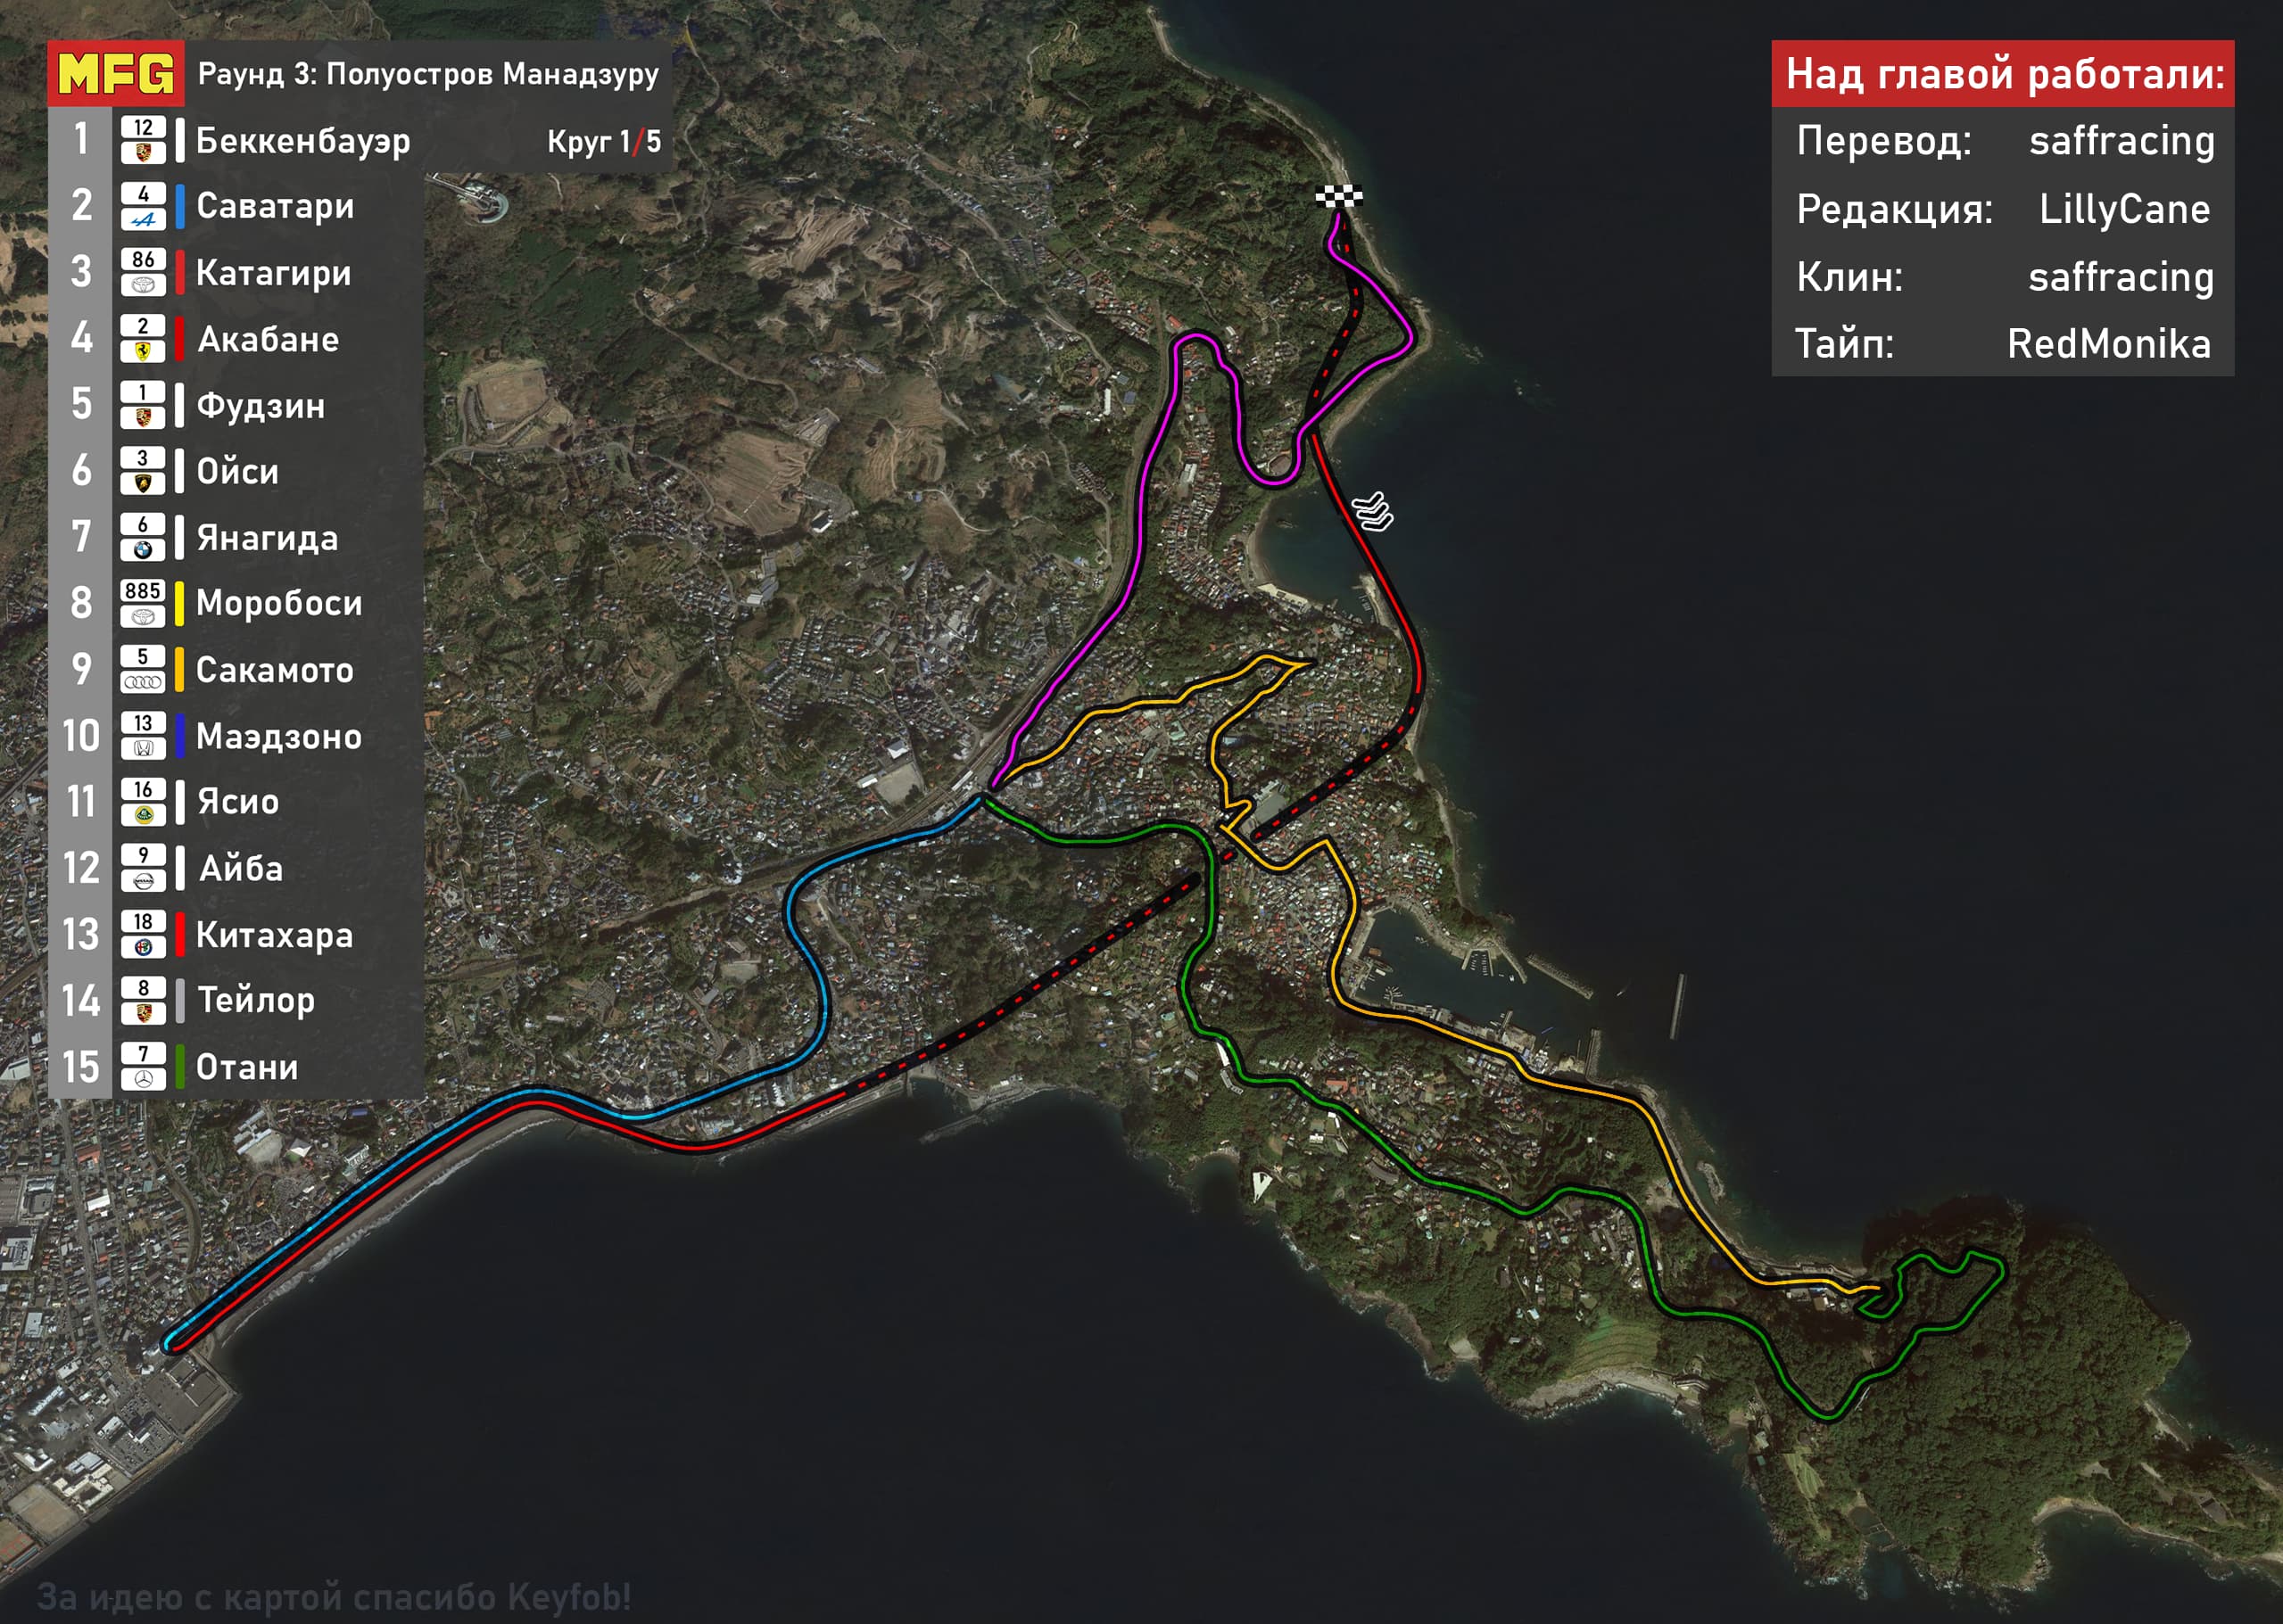Click the Ferrari badge next to Акабане
The width and height of the screenshot is (2283, 1624).
pyautogui.click(x=143, y=351)
